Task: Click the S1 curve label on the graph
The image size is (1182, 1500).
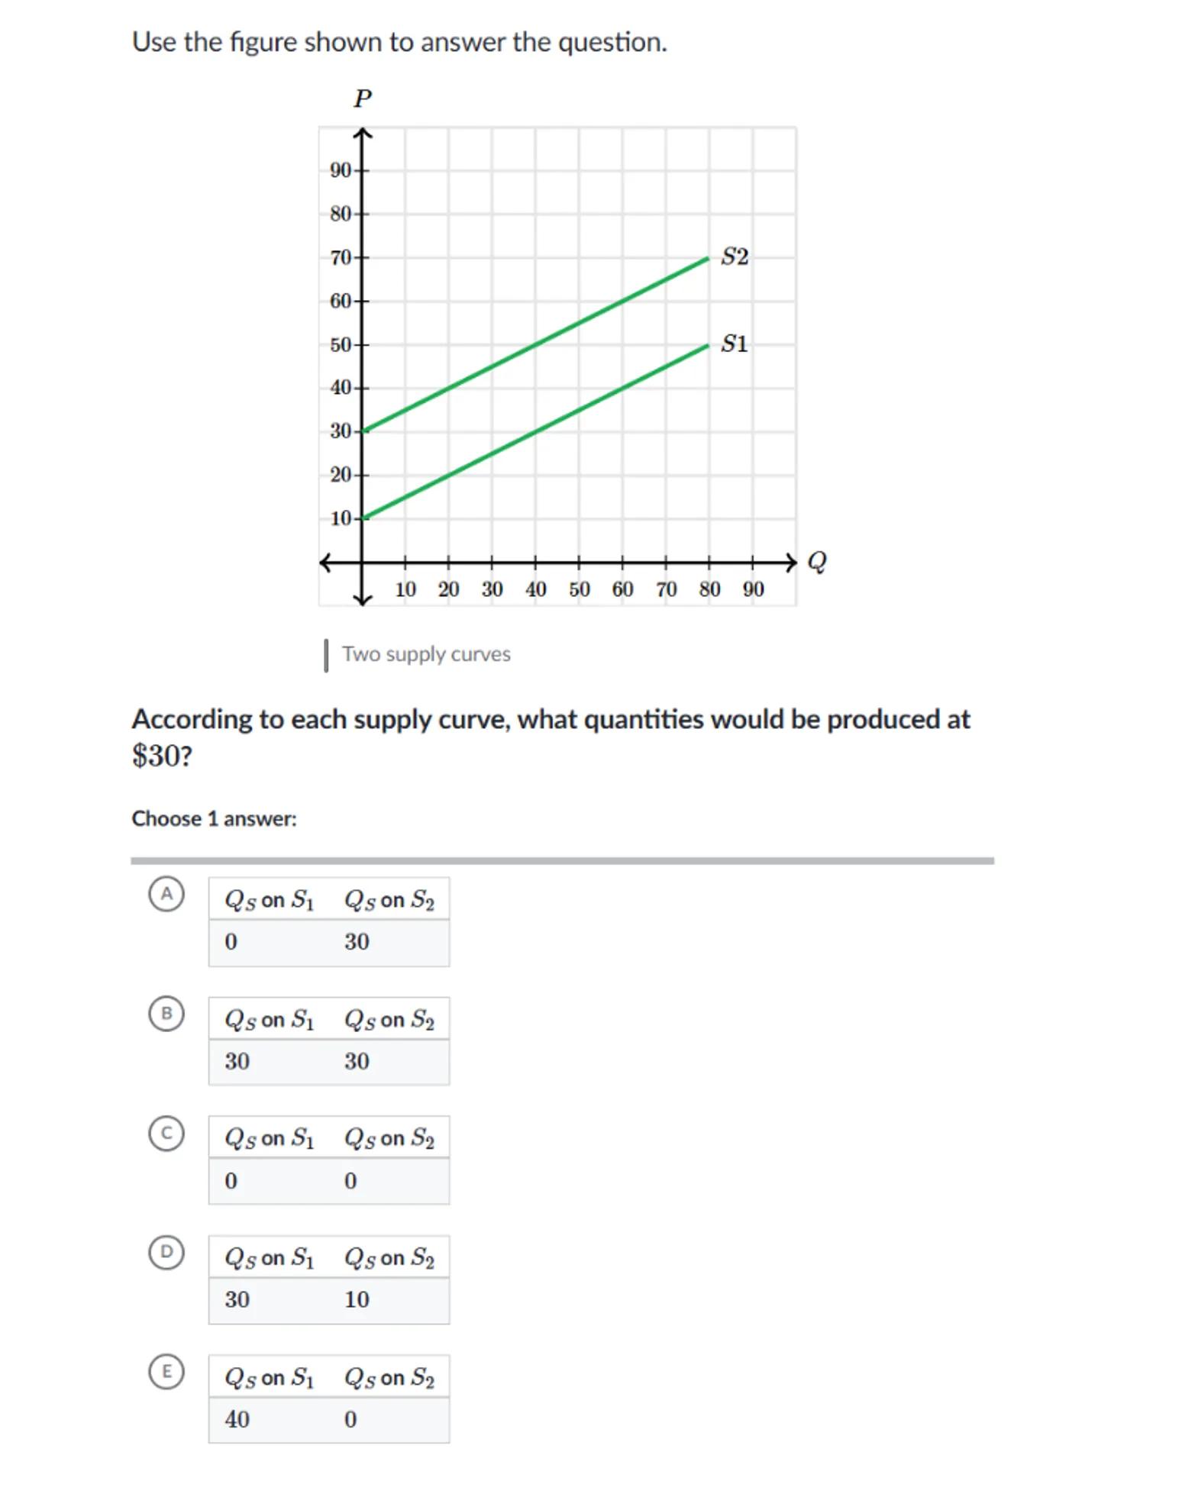Action: click(735, 344)
